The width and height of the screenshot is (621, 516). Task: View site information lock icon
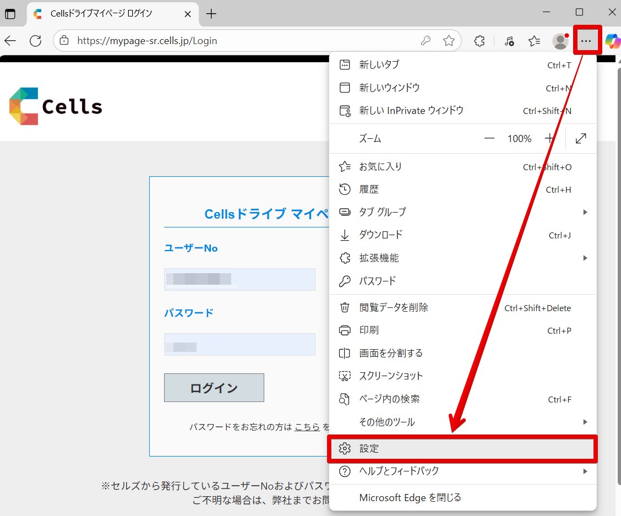pos(64,40)
